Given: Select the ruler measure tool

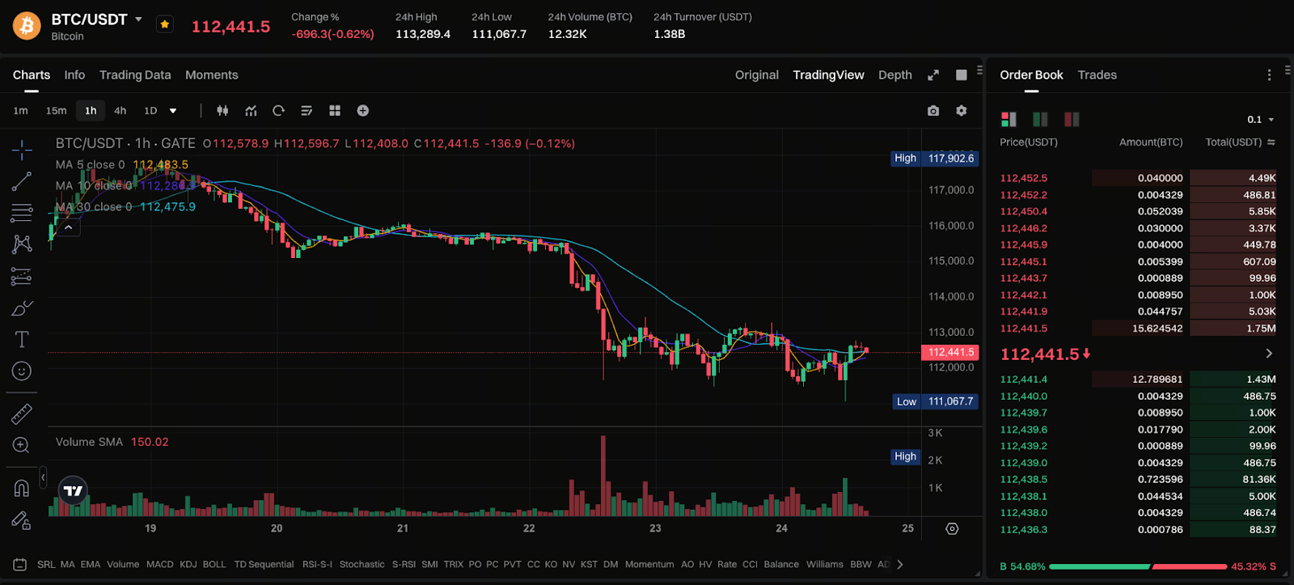Looking at the screenshot, I should [22, 414].
